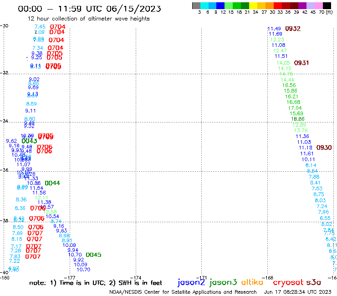Click the latitude axis label '-34'

4,121
